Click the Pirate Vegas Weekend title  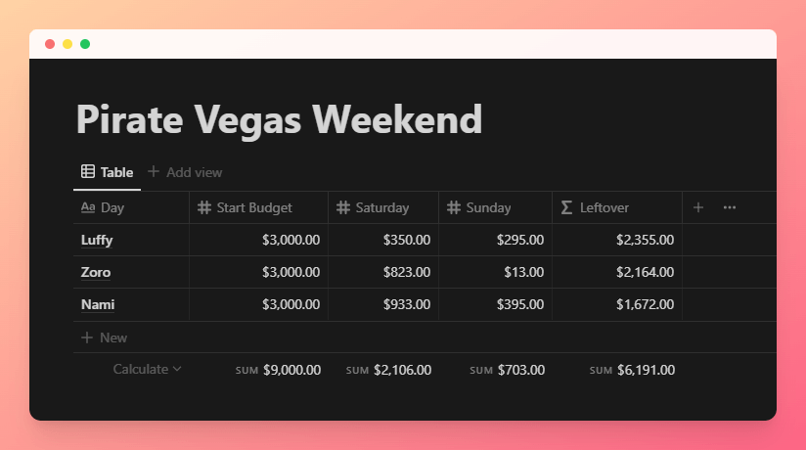click(279, 119)
